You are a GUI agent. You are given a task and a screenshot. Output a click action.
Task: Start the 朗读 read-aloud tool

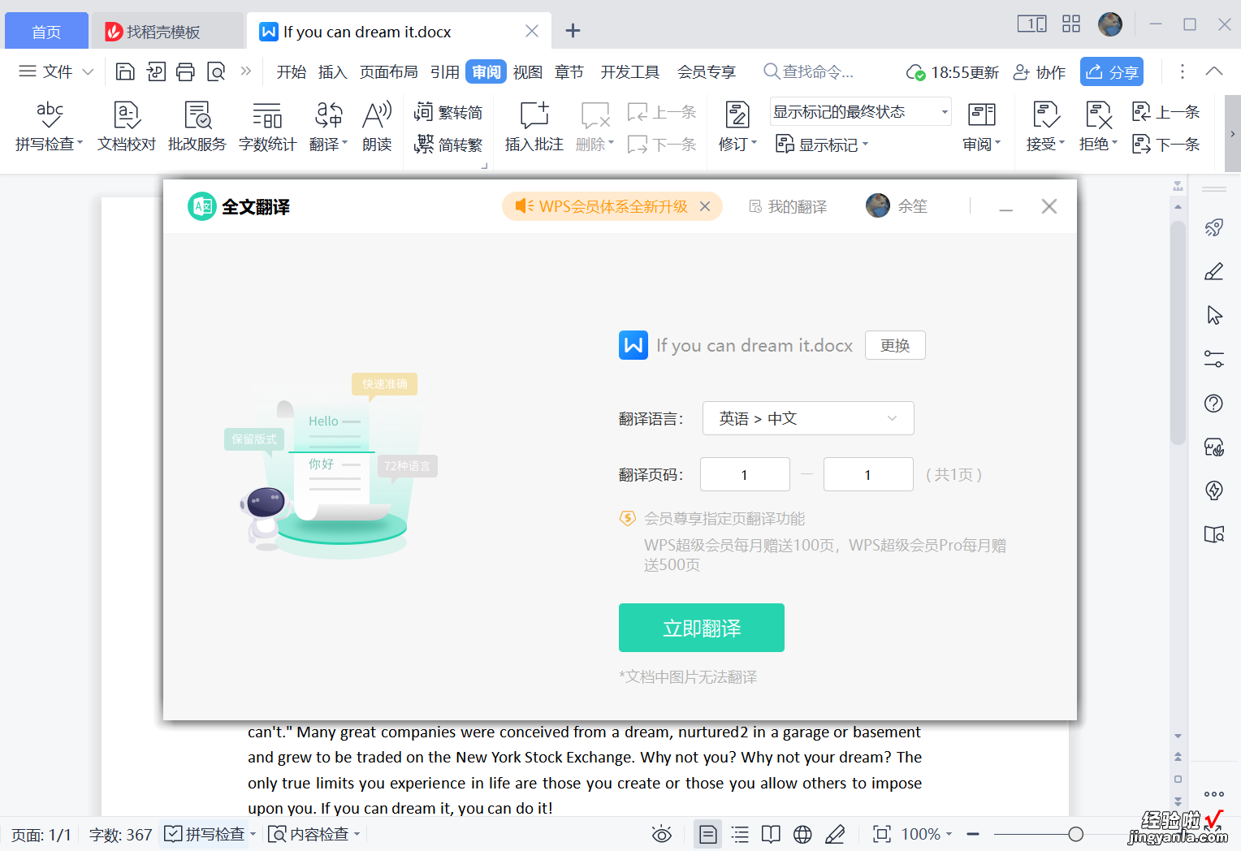(x=377, y=127)
